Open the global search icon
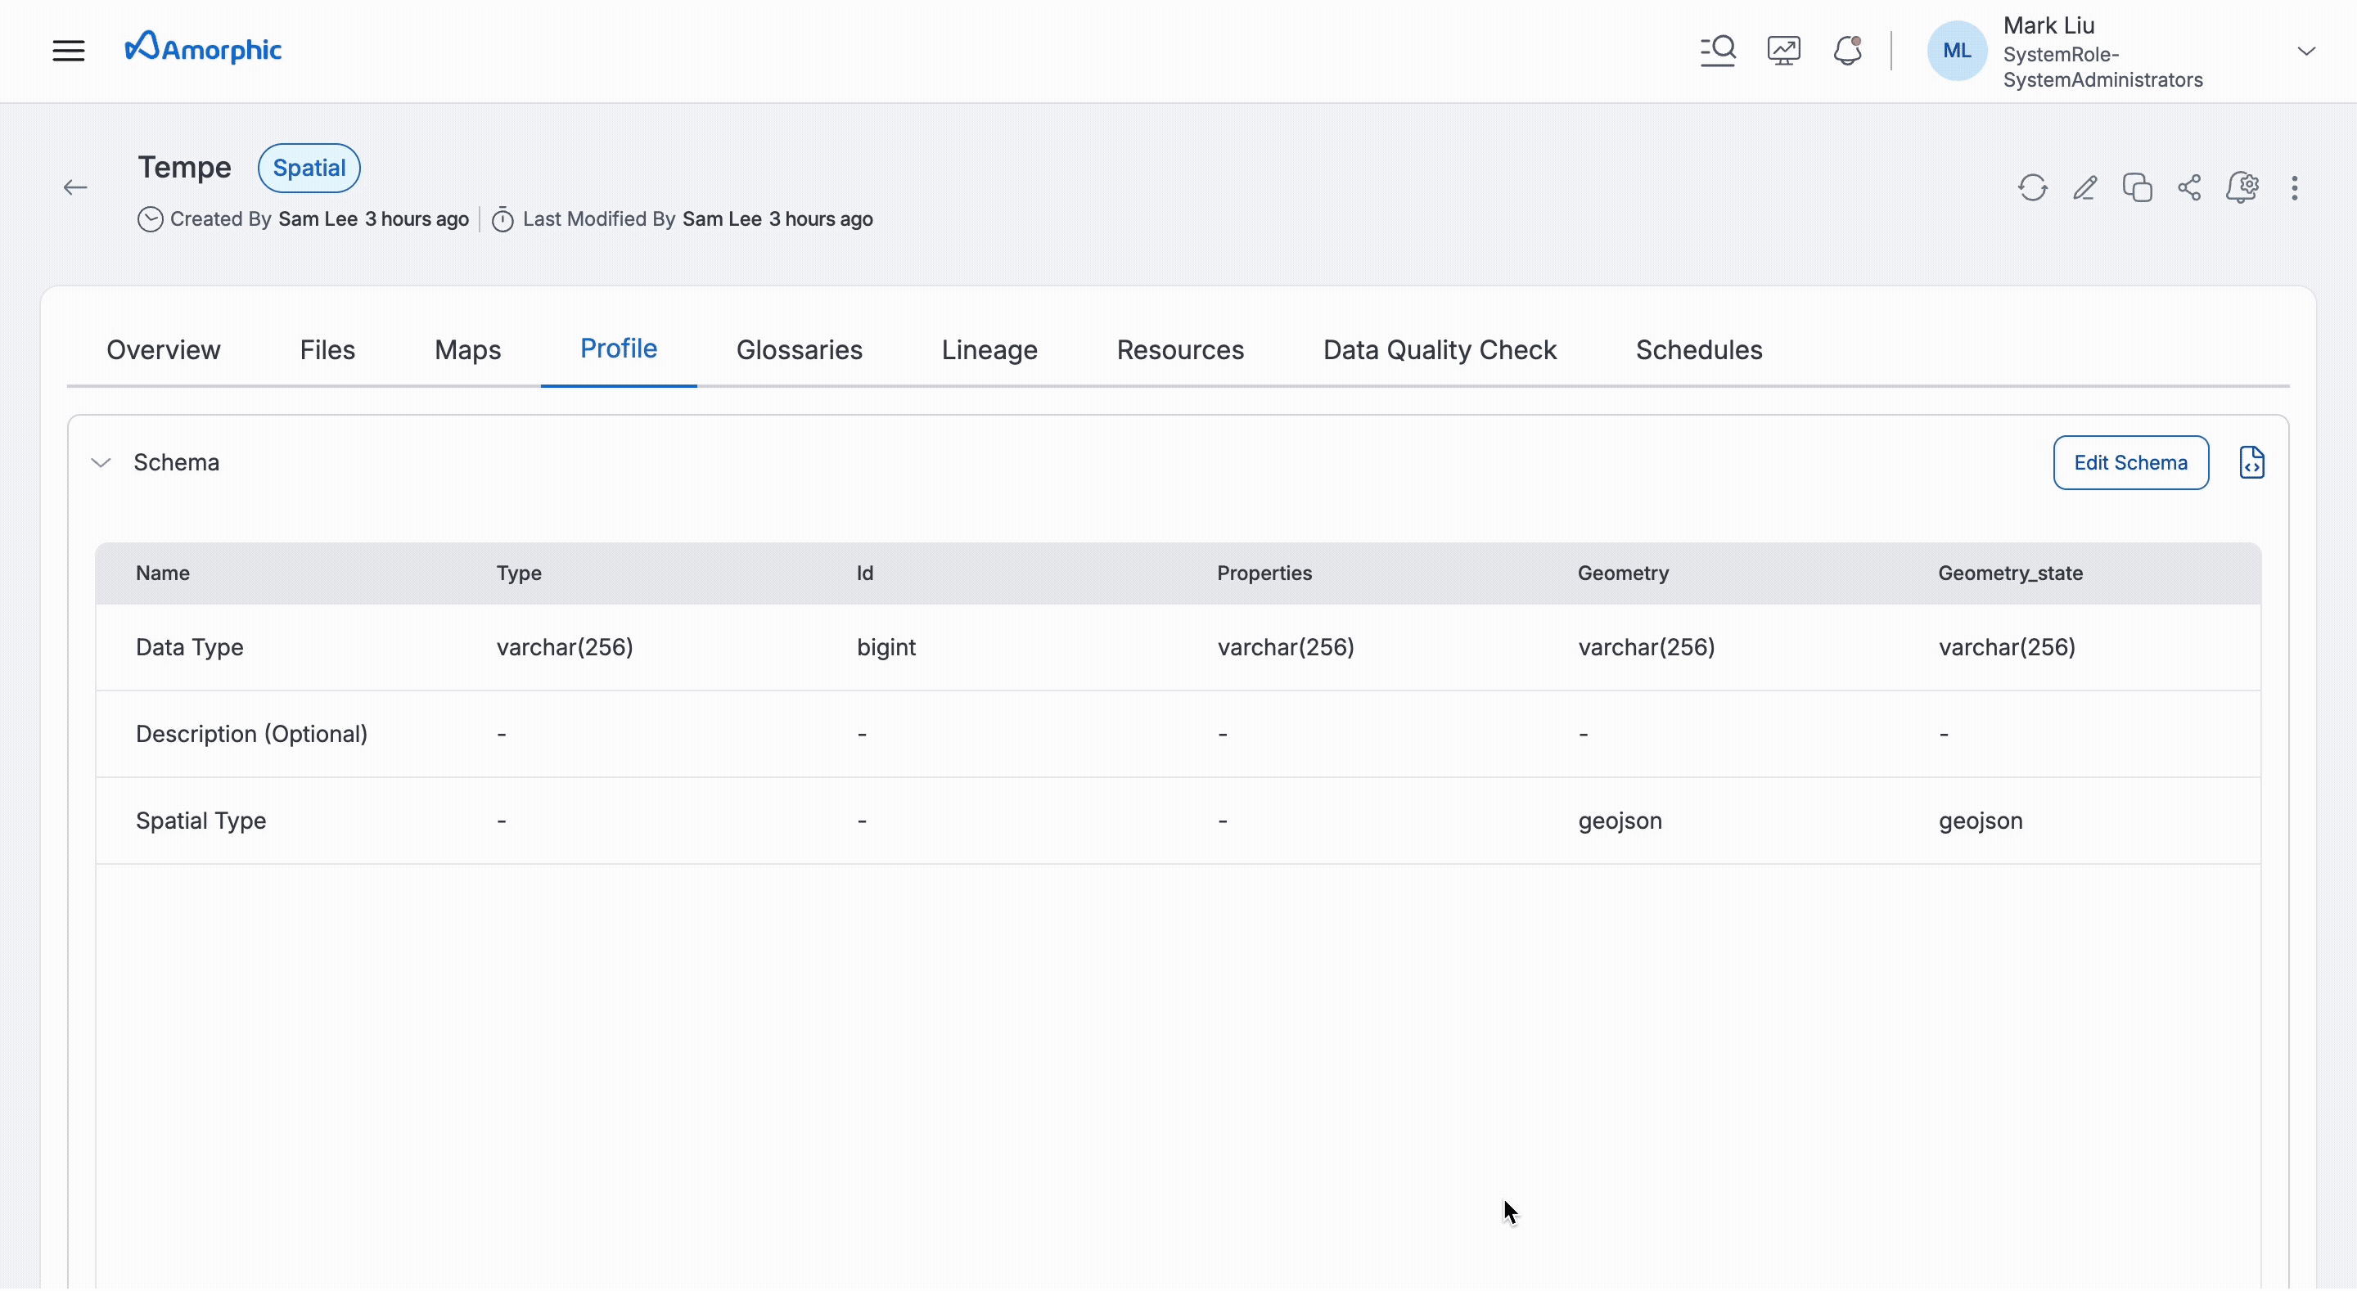 pyautogui.click(x=1718, y=51)
